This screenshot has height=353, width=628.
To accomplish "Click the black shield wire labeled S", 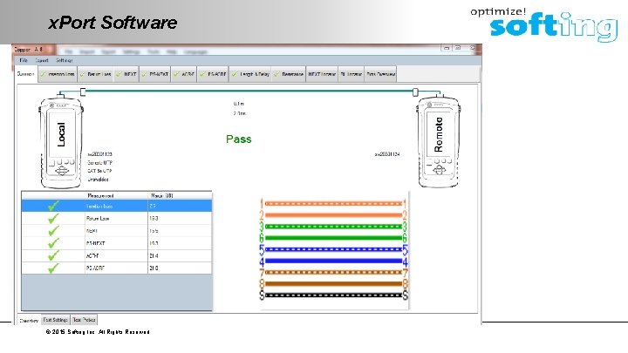I will 333,295.
